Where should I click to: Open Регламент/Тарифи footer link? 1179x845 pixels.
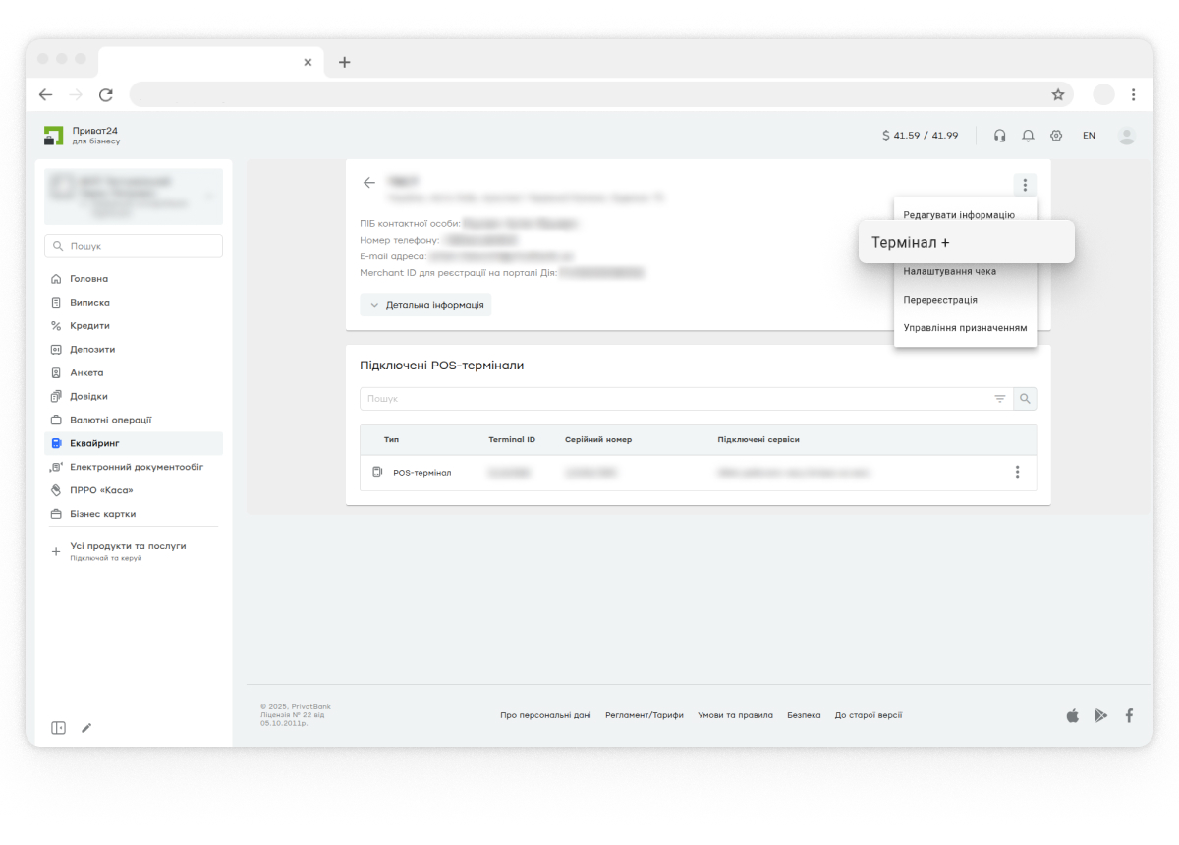644,715
